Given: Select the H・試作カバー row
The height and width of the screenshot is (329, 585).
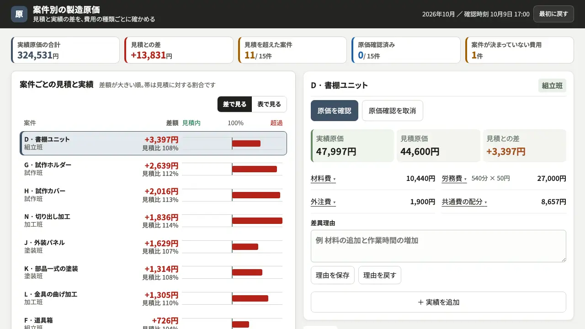Looking at the screenshot, I should (x=153, y=195).
